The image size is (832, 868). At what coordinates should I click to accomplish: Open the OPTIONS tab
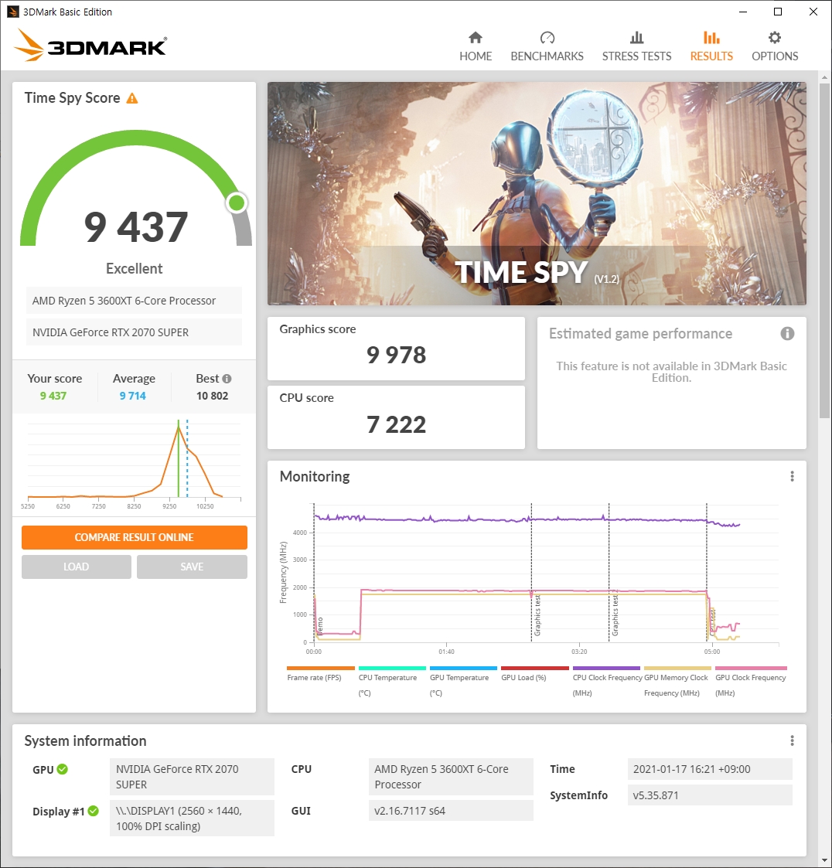tap(774, 46)
